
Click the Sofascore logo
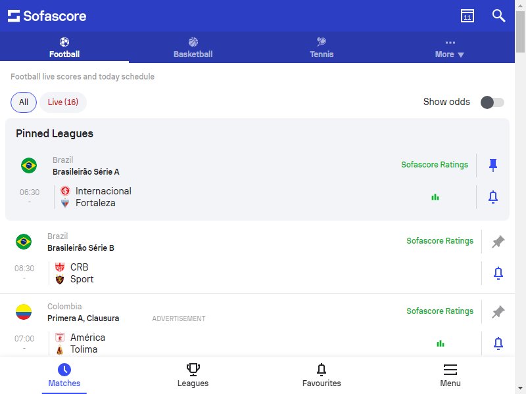(47, 16)
